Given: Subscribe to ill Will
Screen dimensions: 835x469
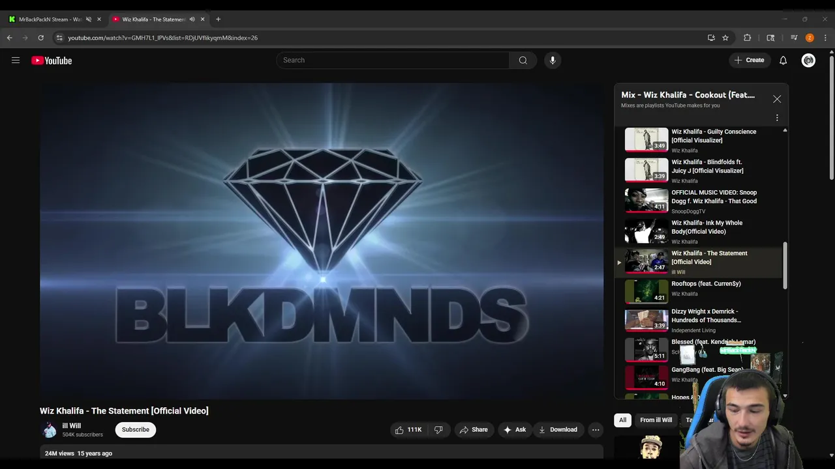Looking at the screenshot, I should pyautogui.click(x=136, y=429).
